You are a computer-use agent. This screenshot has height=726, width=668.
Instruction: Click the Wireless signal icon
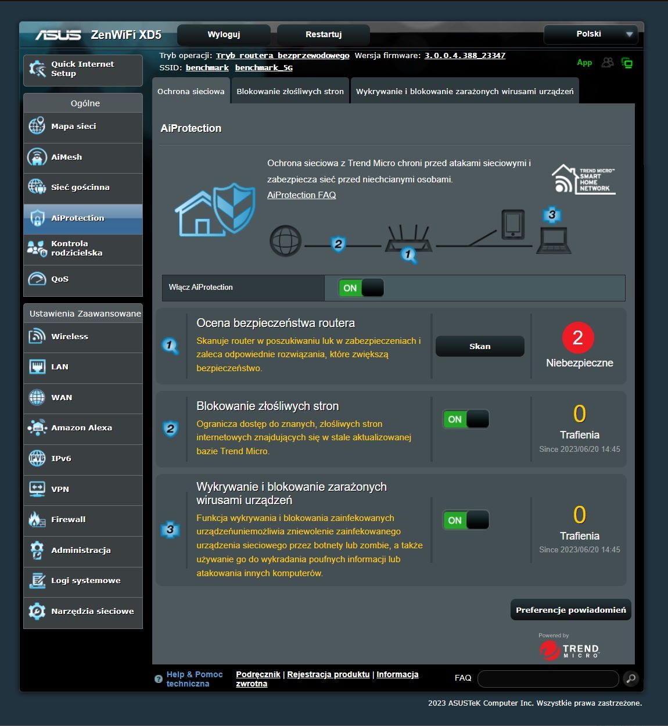pyautogui.click(x=37, y=336)
